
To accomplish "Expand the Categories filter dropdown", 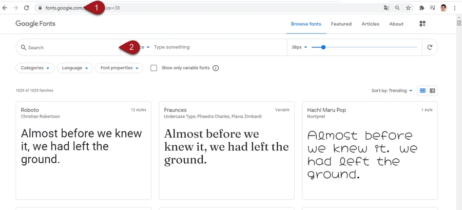I will 35,68.
